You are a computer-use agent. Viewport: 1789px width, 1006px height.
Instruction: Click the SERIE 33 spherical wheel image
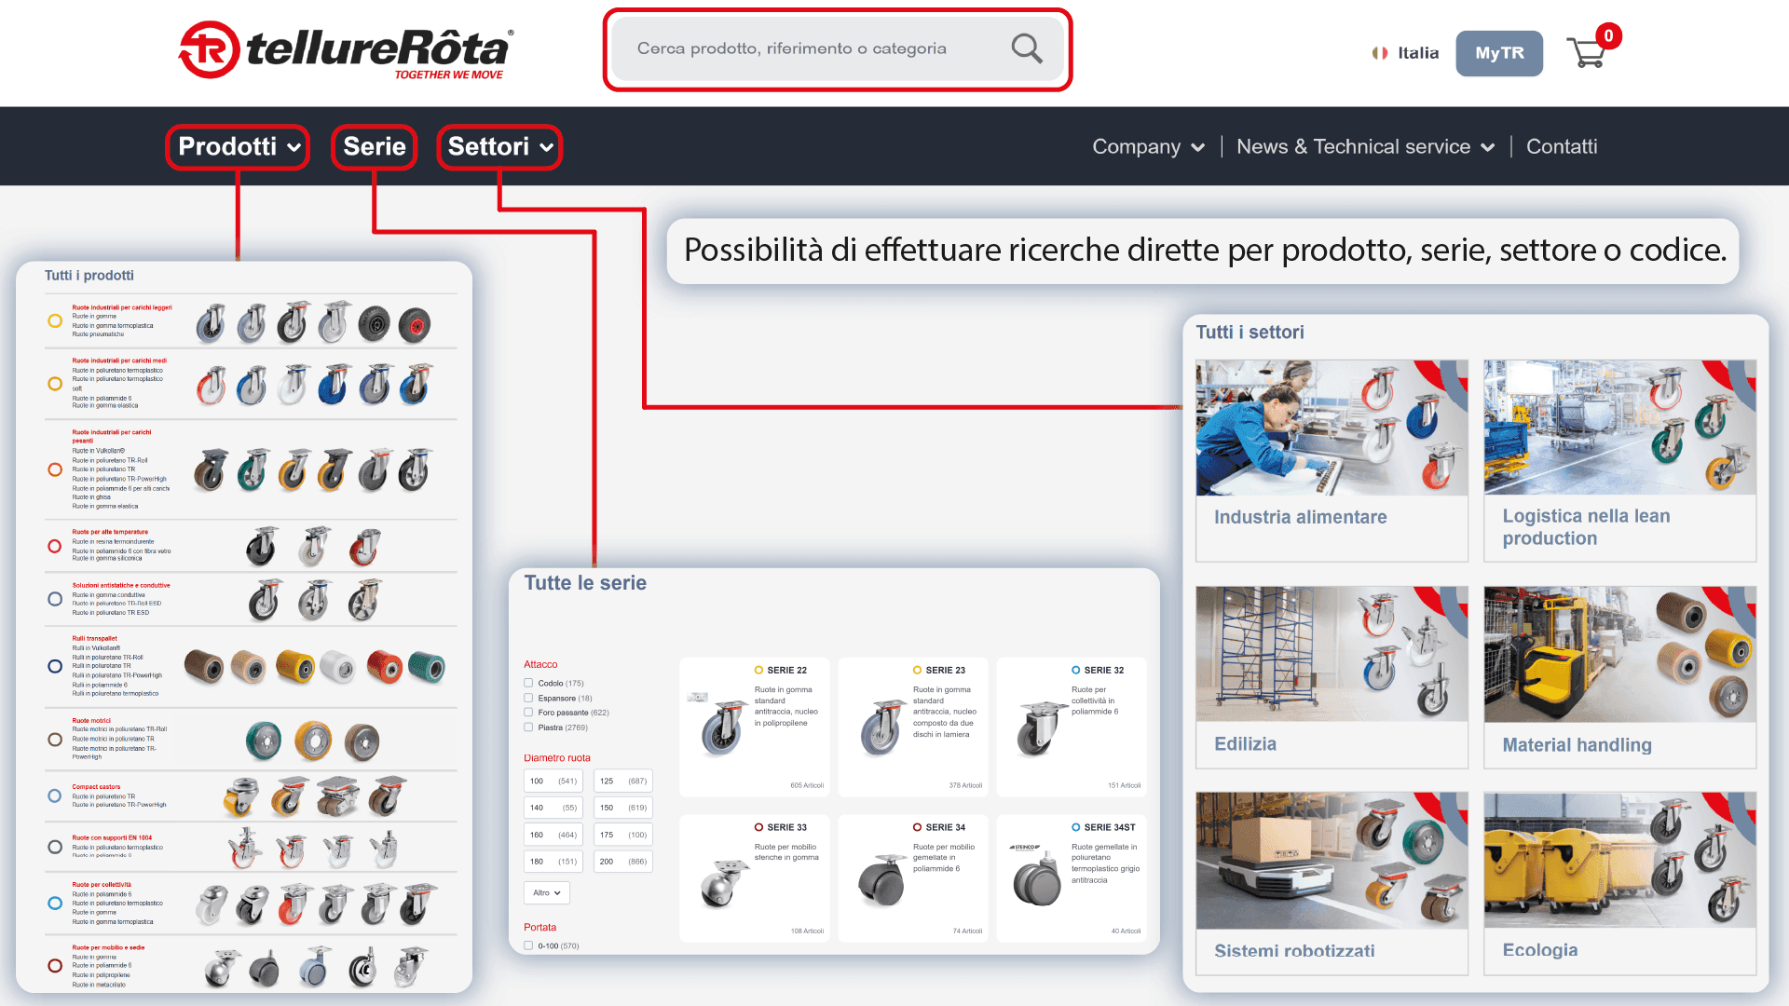coord(723,882)
